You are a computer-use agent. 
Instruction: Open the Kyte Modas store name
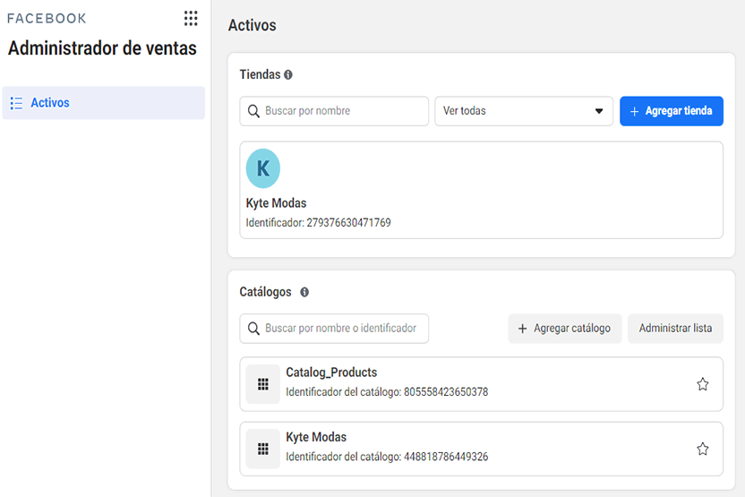click(x=276, y=203)
